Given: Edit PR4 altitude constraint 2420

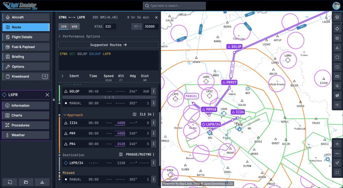Looking at the screenshot, I should click(x=120, y=144).
